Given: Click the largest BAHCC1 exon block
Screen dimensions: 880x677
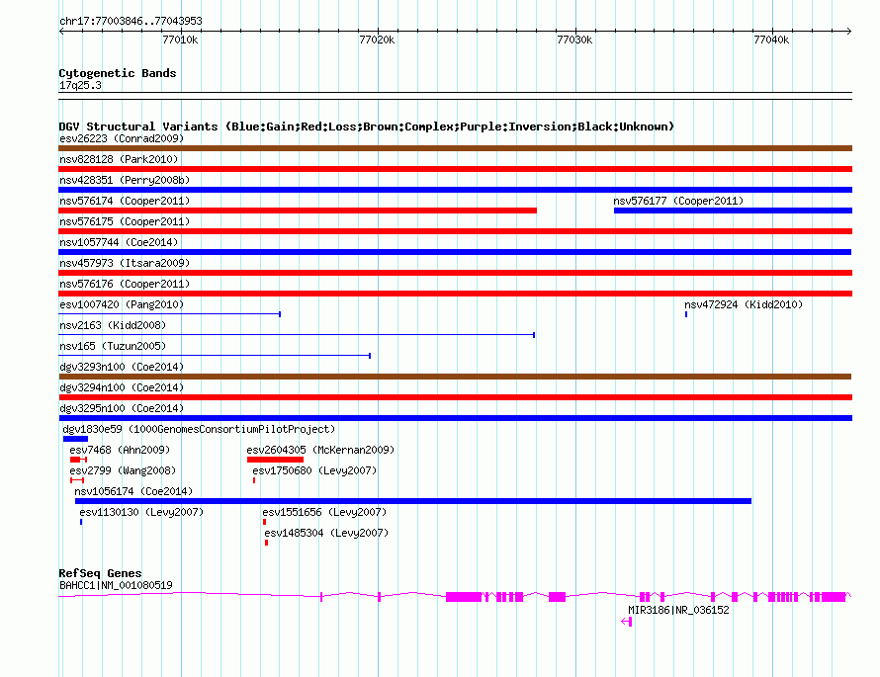Looking at the screenshot, I should click(464, 597).
